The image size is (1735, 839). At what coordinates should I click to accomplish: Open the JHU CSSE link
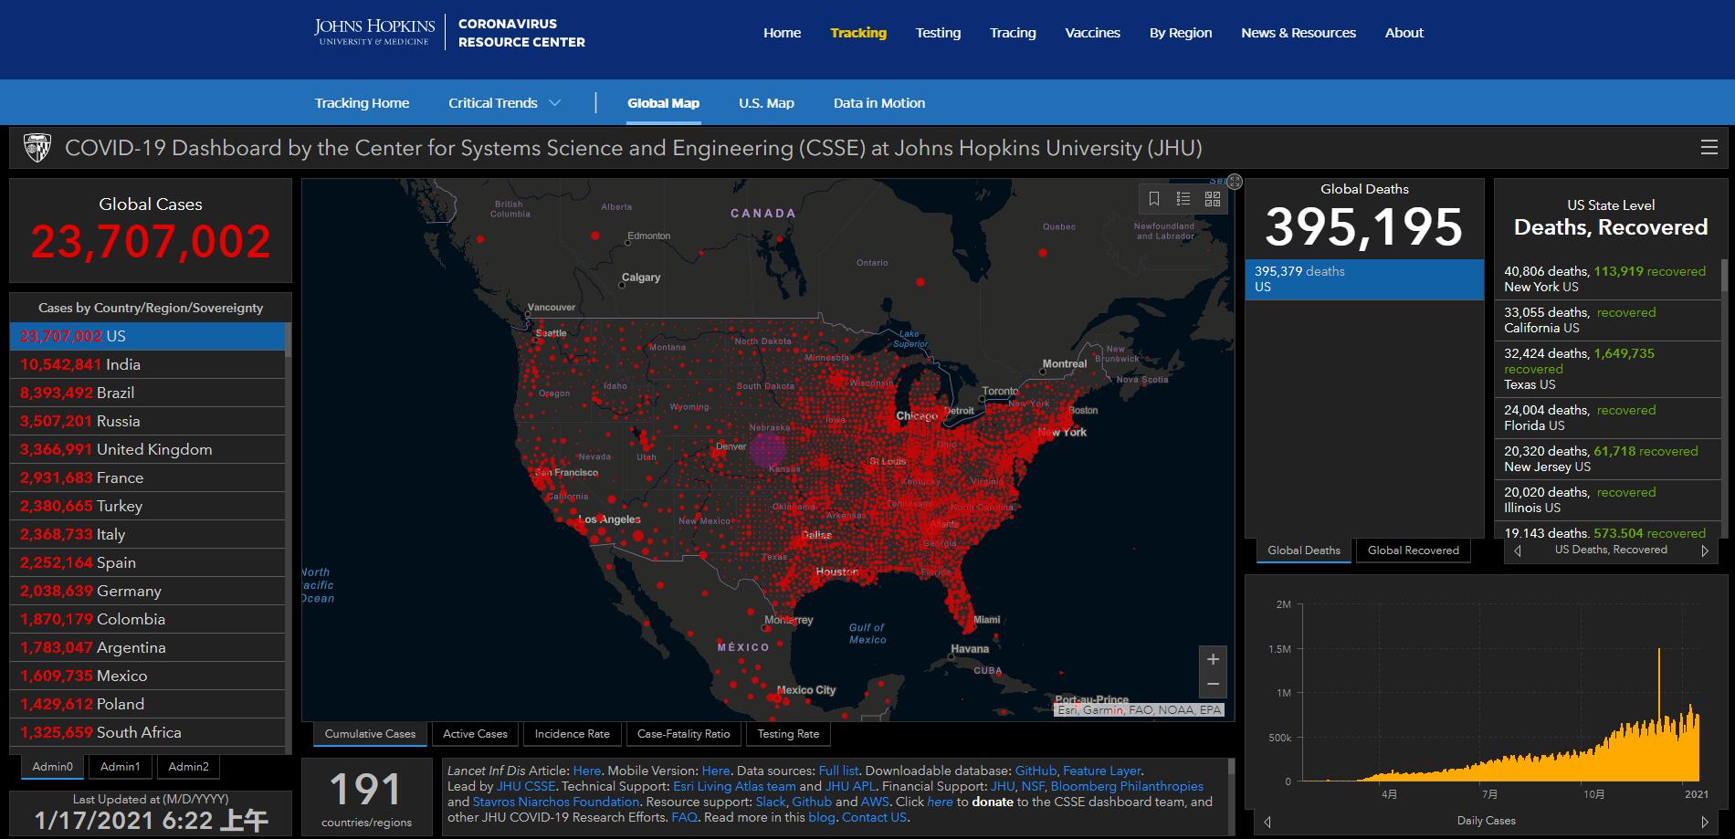coord(526,787)
